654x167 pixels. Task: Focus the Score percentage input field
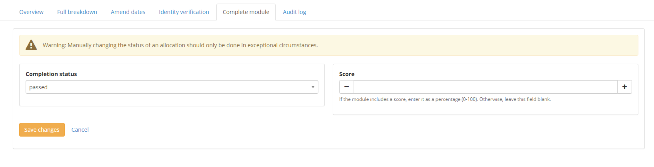[486, 87]
